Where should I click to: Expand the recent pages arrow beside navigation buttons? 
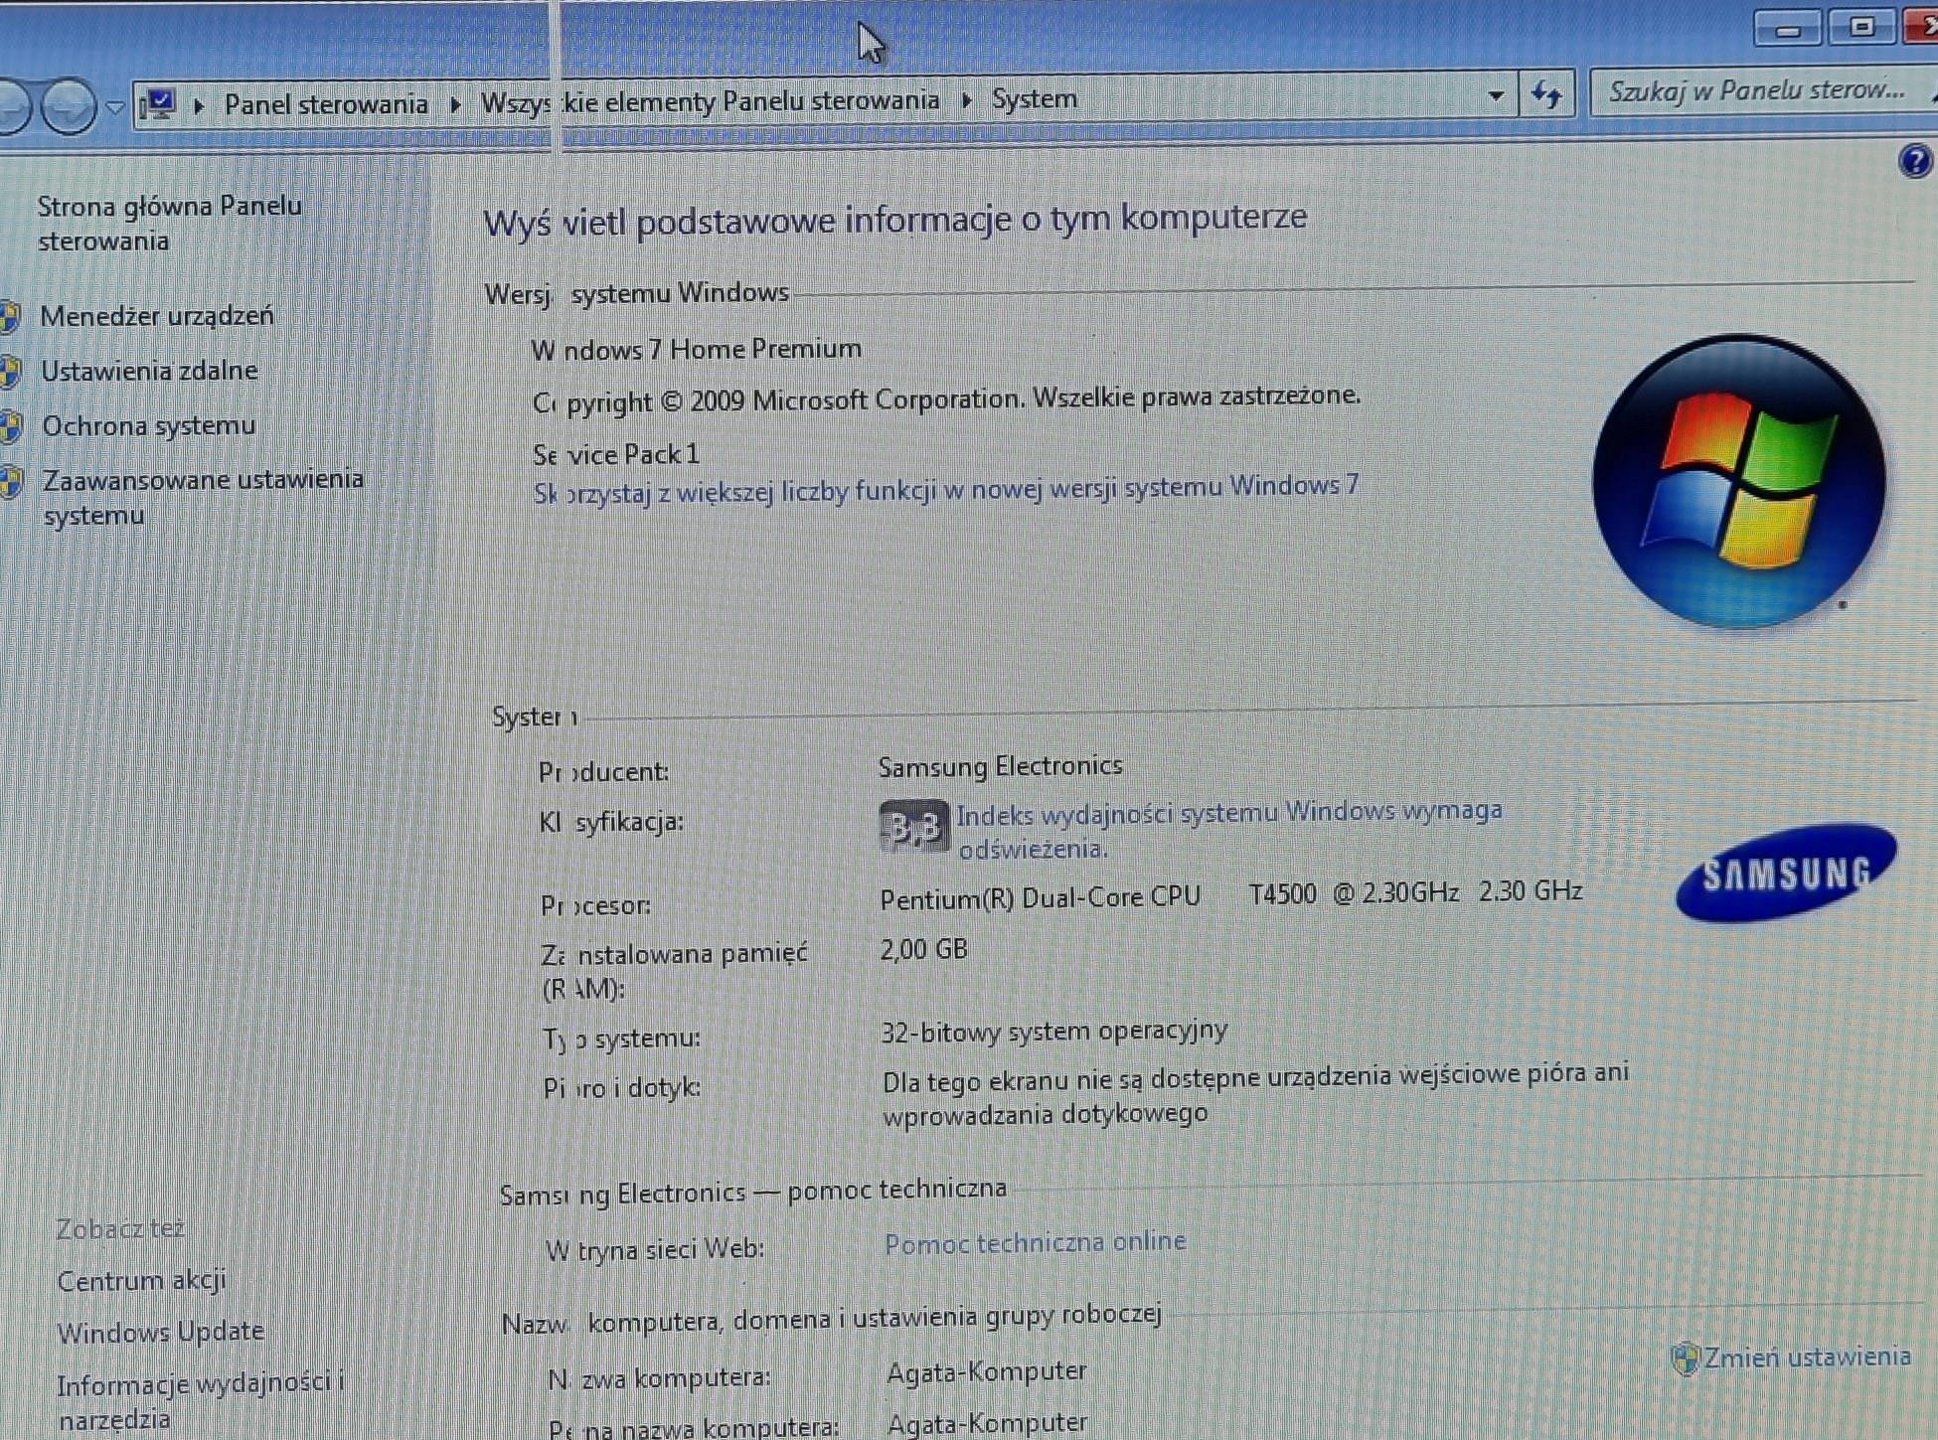[x=115, y=106]
